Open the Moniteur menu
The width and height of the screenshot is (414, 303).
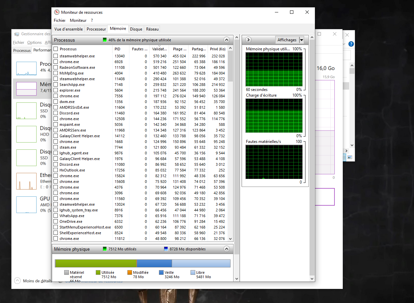pos(78,20)
